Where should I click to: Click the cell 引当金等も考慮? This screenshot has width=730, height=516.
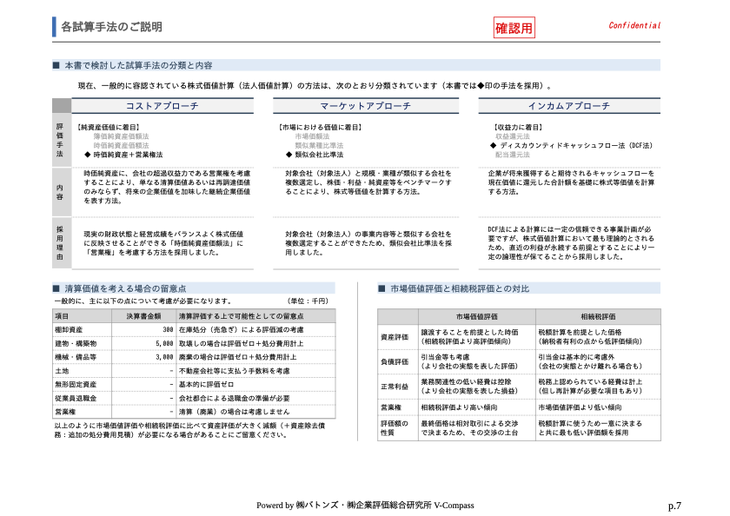pos(445,357)
